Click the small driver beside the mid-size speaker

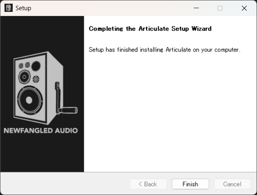pyautogui.click(x=36, y=79)
